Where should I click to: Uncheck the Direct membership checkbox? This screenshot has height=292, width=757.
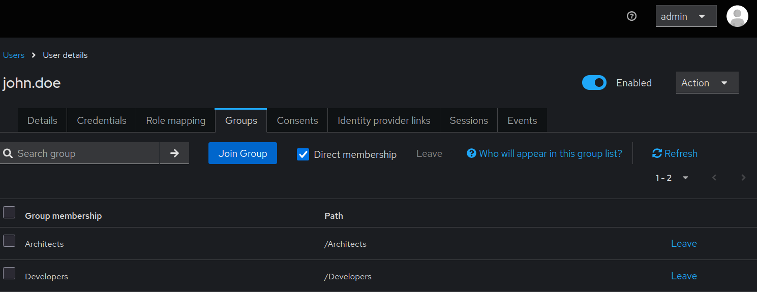(303, 154)
